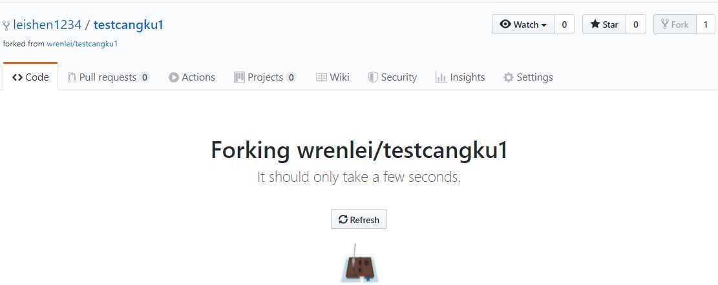Image resolution: width=718 pixels, height=285 pixels.
Task: Click the star icon in Star button
Action: pos(595,25)
